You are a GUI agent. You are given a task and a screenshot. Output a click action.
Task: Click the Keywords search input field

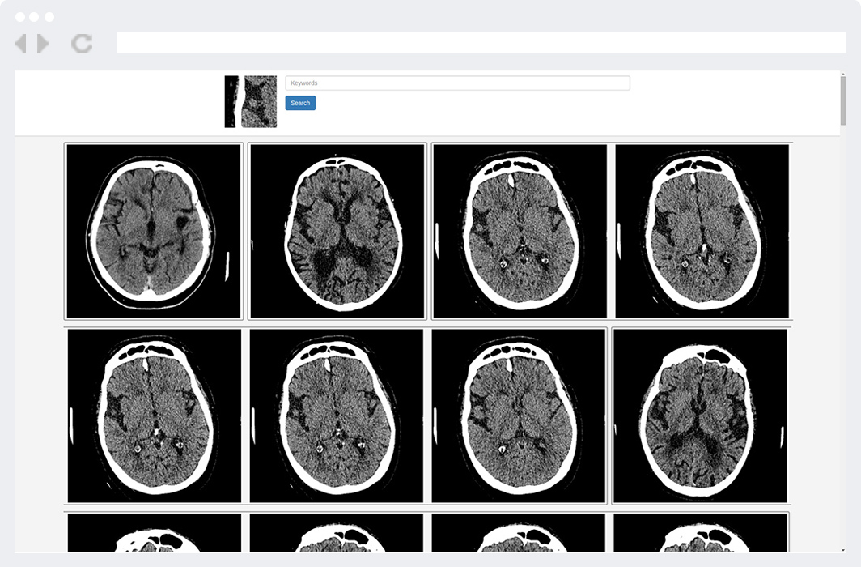pos(457,83)
